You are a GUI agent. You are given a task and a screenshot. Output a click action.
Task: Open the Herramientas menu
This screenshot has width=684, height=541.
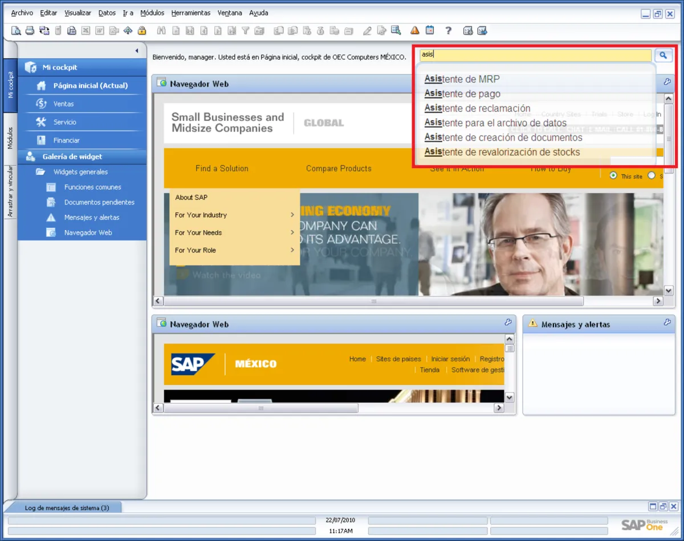point(191,13)
